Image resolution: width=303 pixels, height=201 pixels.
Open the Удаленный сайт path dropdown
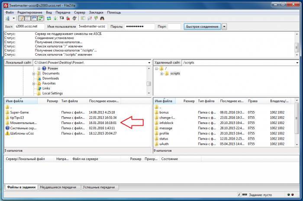[297, 63]
